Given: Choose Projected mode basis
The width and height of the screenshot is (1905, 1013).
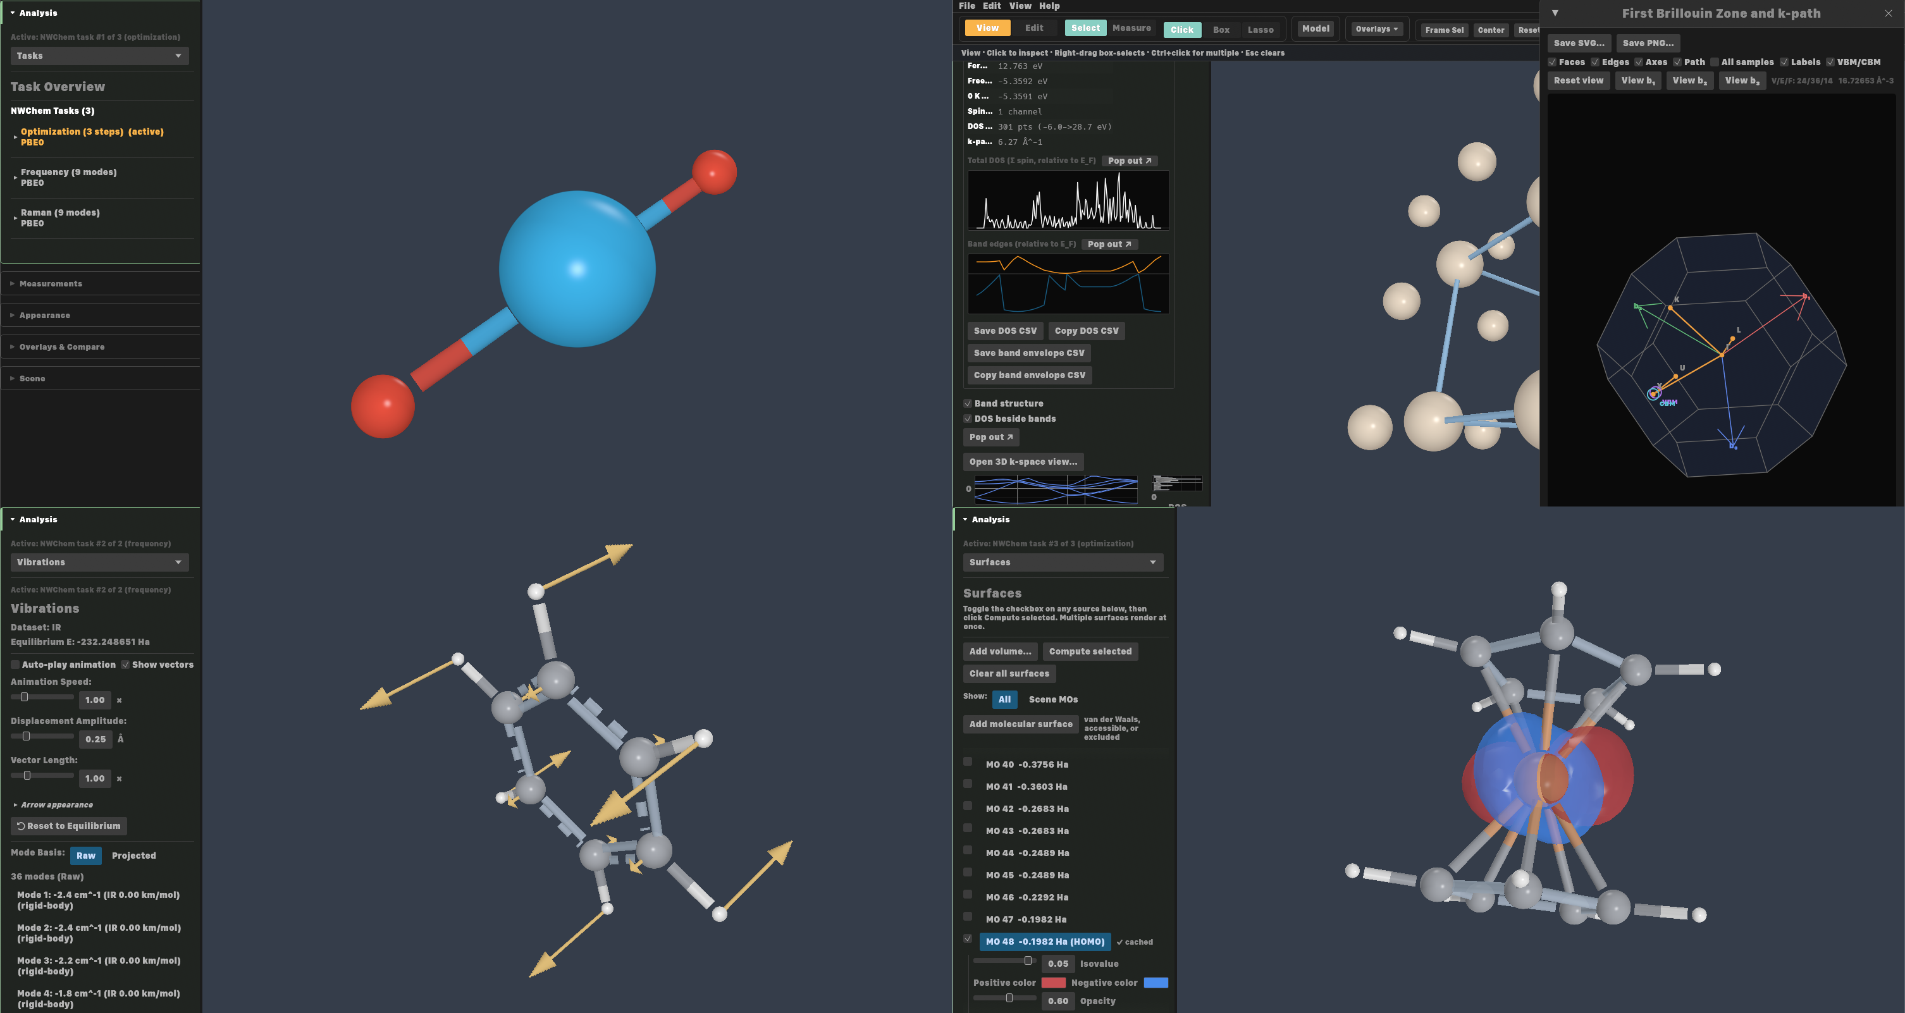Looking at the screenshot, I should pos(134,856).
